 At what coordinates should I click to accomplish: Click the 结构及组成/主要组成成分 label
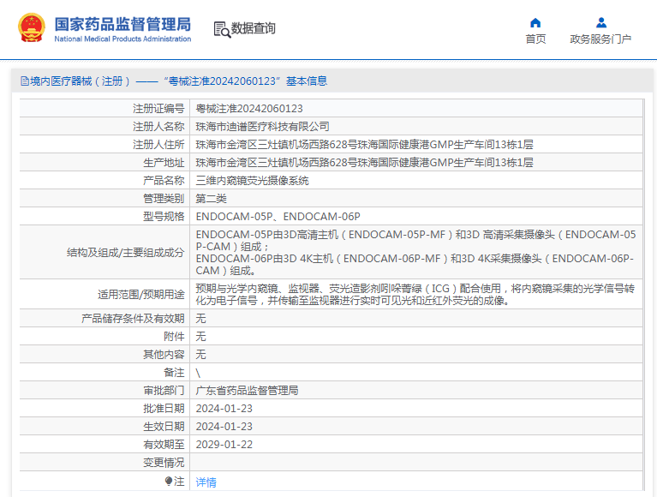(125, 252)
